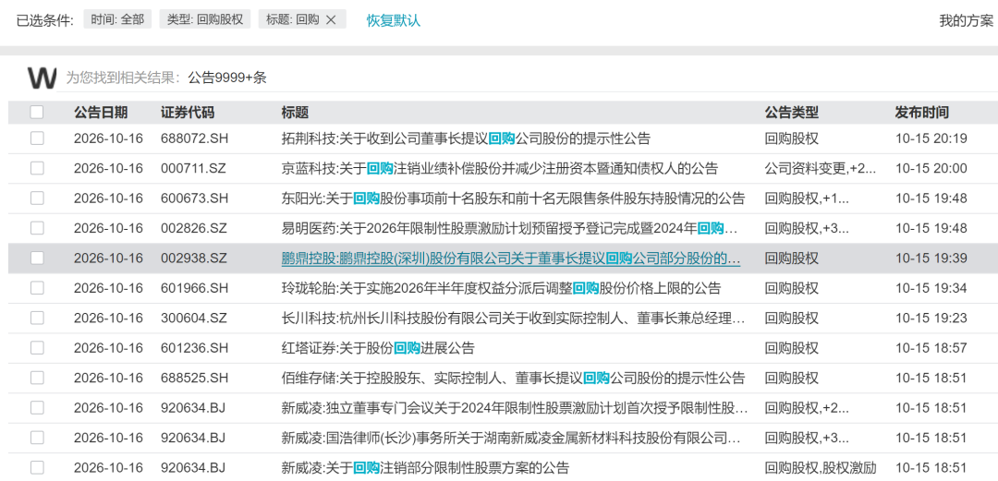Click publish time 10-15 20:00
The image size is (998, 481).
[x=931, y=169]
